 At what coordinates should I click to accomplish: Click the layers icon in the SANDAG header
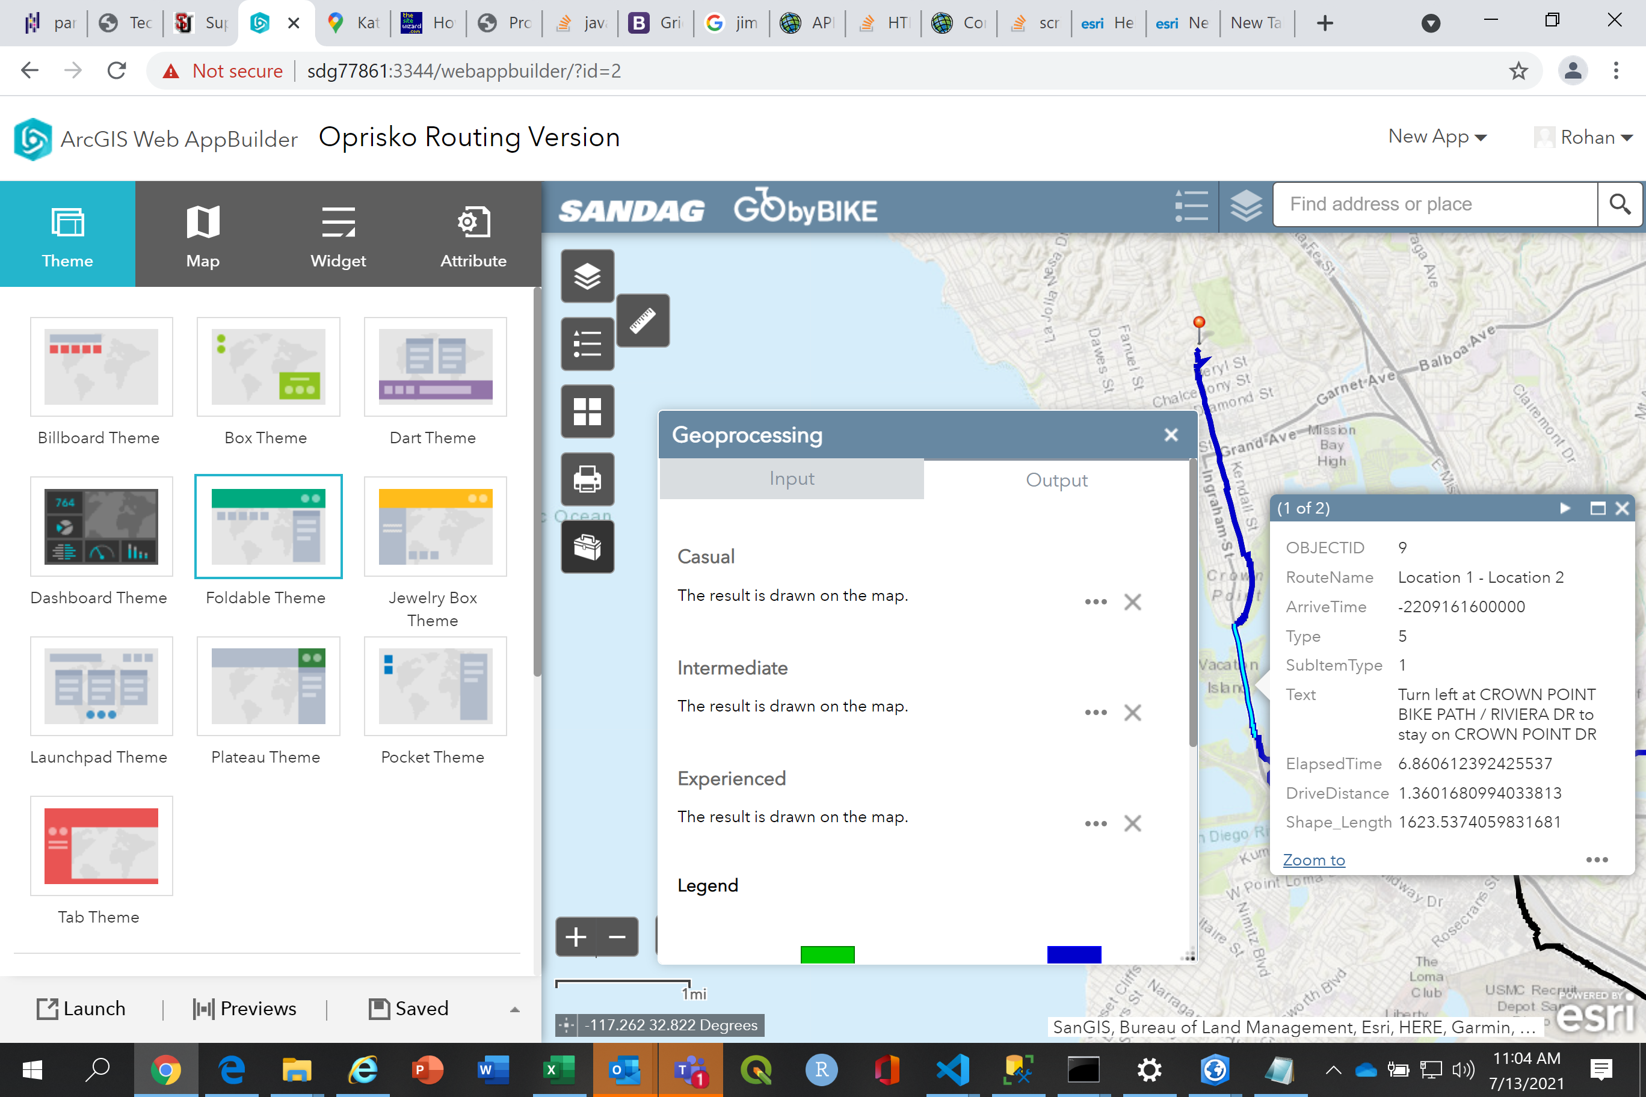pyautogui.click(x=1247, y=206)
